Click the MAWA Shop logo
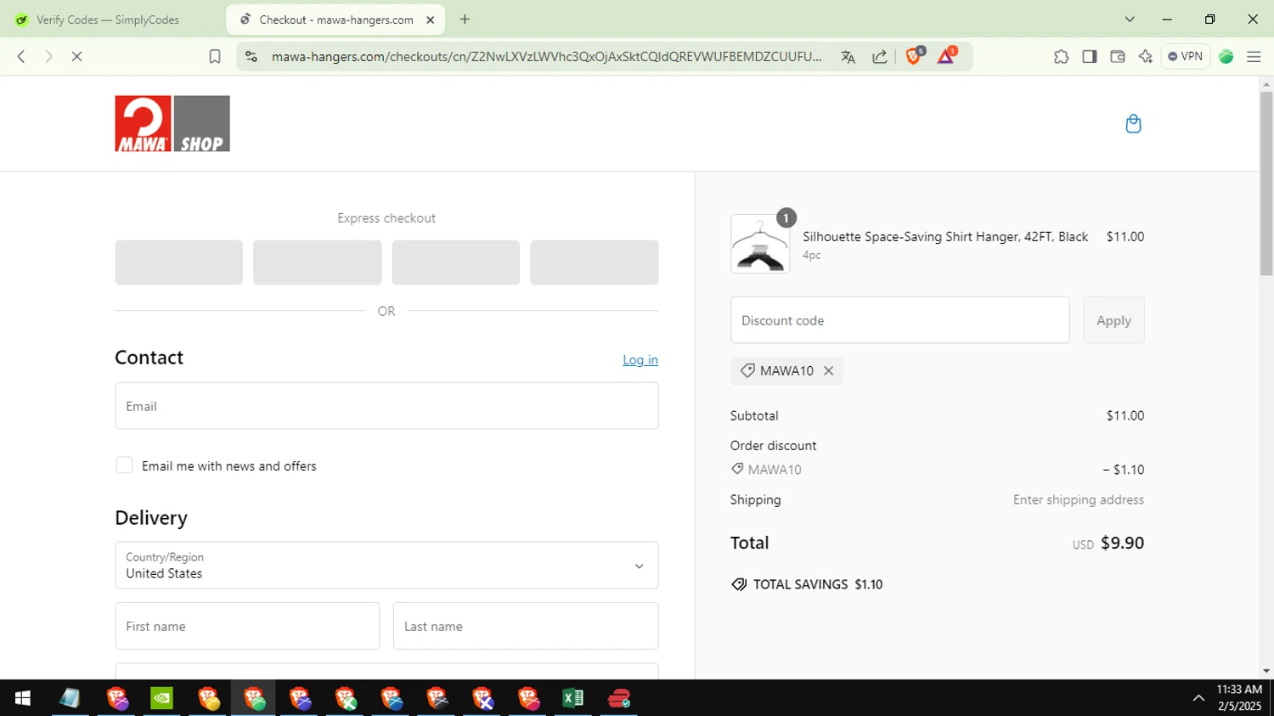Image resolution: width=1274 pixels, height=716 pixels. [x=172, y=124]
